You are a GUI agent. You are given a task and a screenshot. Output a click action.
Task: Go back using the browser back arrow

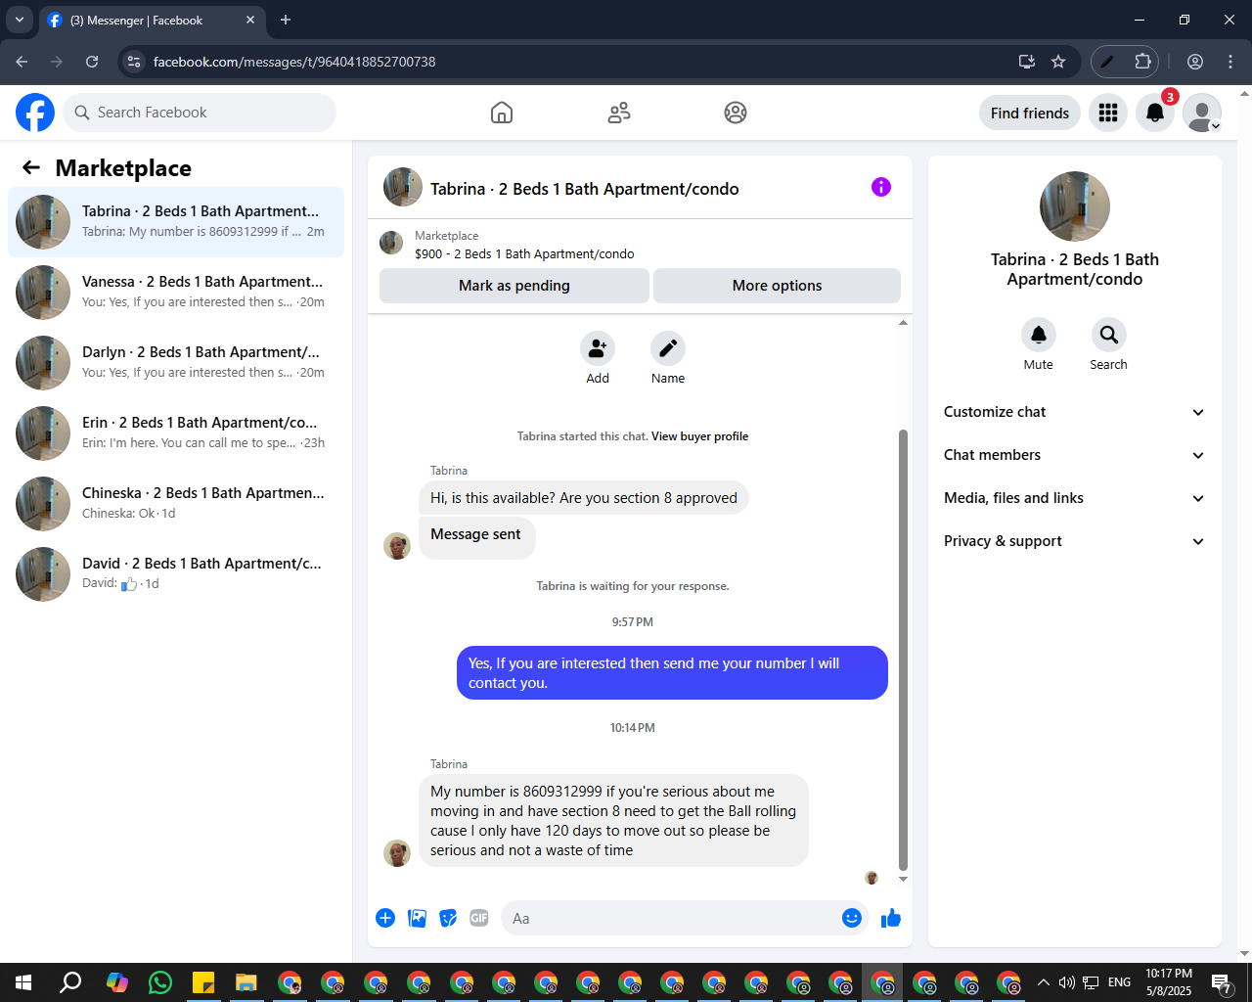22,62
